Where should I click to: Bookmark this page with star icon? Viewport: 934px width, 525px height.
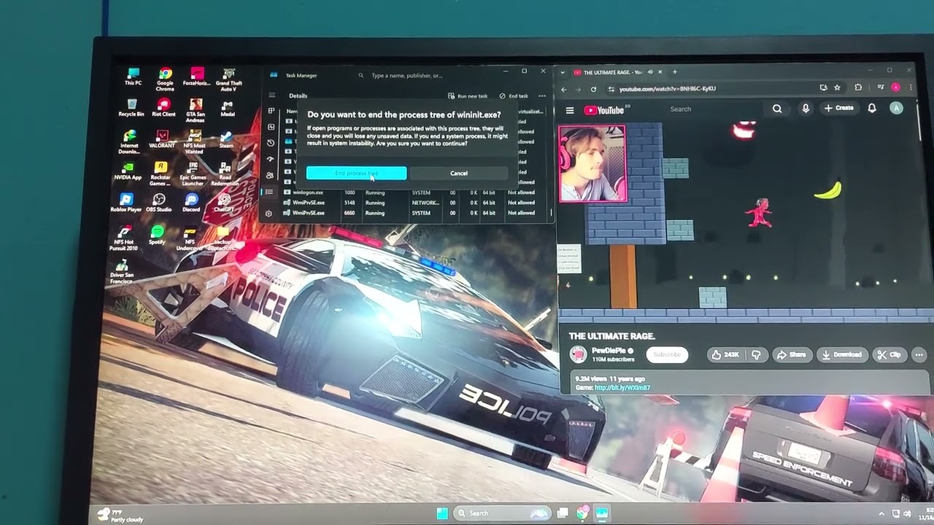[x=837, y=87]
